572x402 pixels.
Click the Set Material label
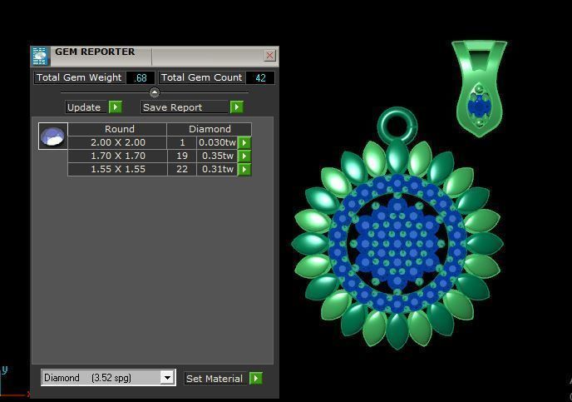click(x=214, y=379)
